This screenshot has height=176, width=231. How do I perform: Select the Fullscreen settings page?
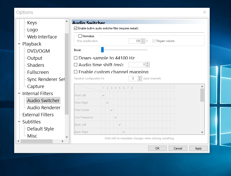38,72
